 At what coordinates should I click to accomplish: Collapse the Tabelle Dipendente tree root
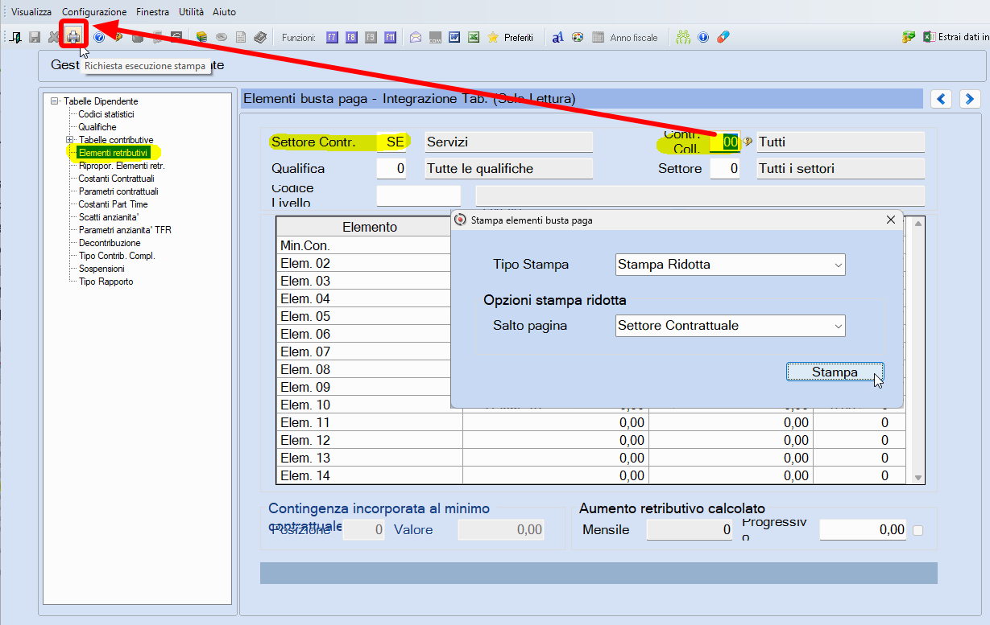(x=55, y=101)
